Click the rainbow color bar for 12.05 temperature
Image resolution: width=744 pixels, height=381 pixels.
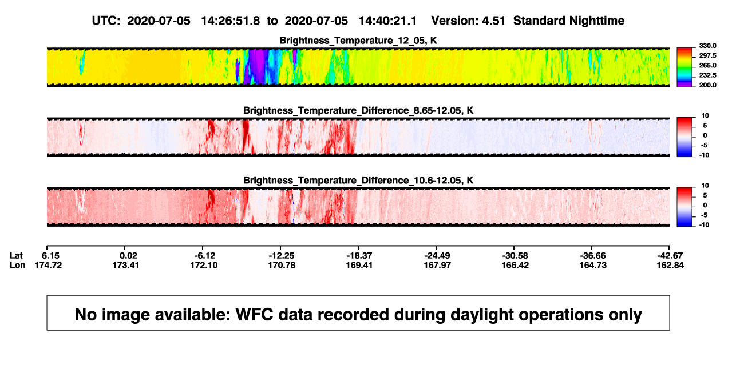click(683, 67)
